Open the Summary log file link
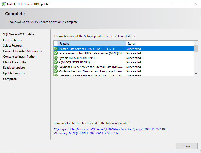 110,131
